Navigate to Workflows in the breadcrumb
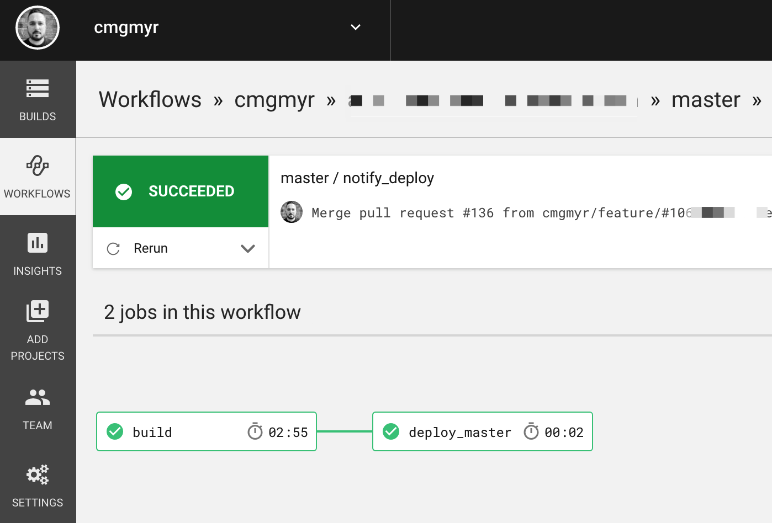The height and width of the screenshot is (523, 772). point(150,100)
